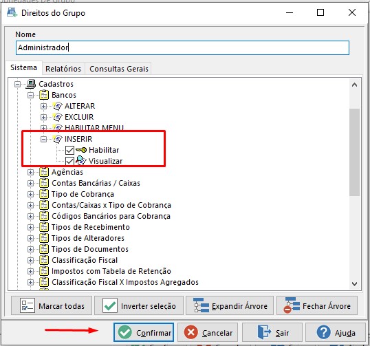Screen dimensions: 370x346
Task: Click the INSERIR document icon
Action: pyautogui.click(x=57, y=139)
